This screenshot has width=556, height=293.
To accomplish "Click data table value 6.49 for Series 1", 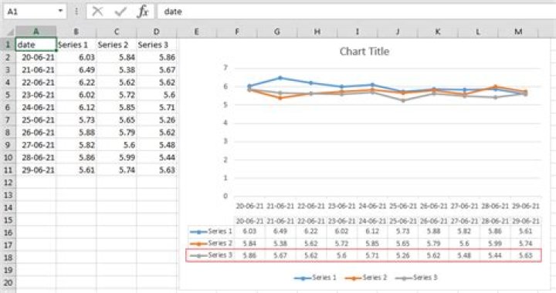I will pos(280,231).
